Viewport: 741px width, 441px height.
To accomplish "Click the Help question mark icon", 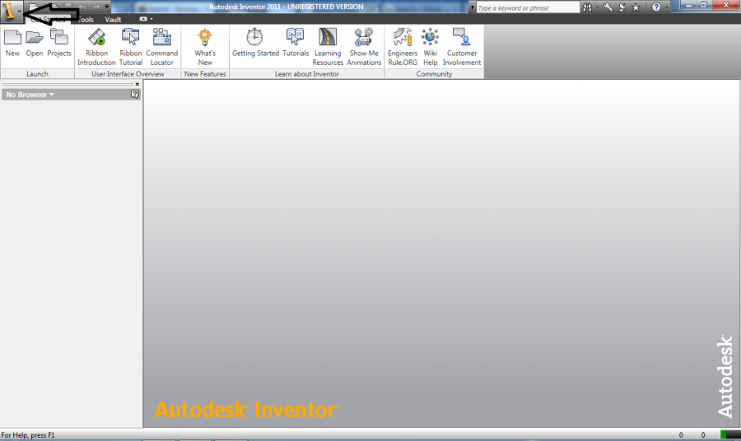I will tap(656, 7).
